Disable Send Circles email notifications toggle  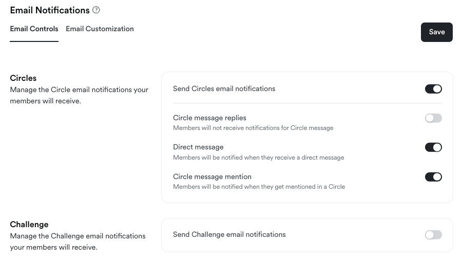pyautogui.click(x=433, y=89)
